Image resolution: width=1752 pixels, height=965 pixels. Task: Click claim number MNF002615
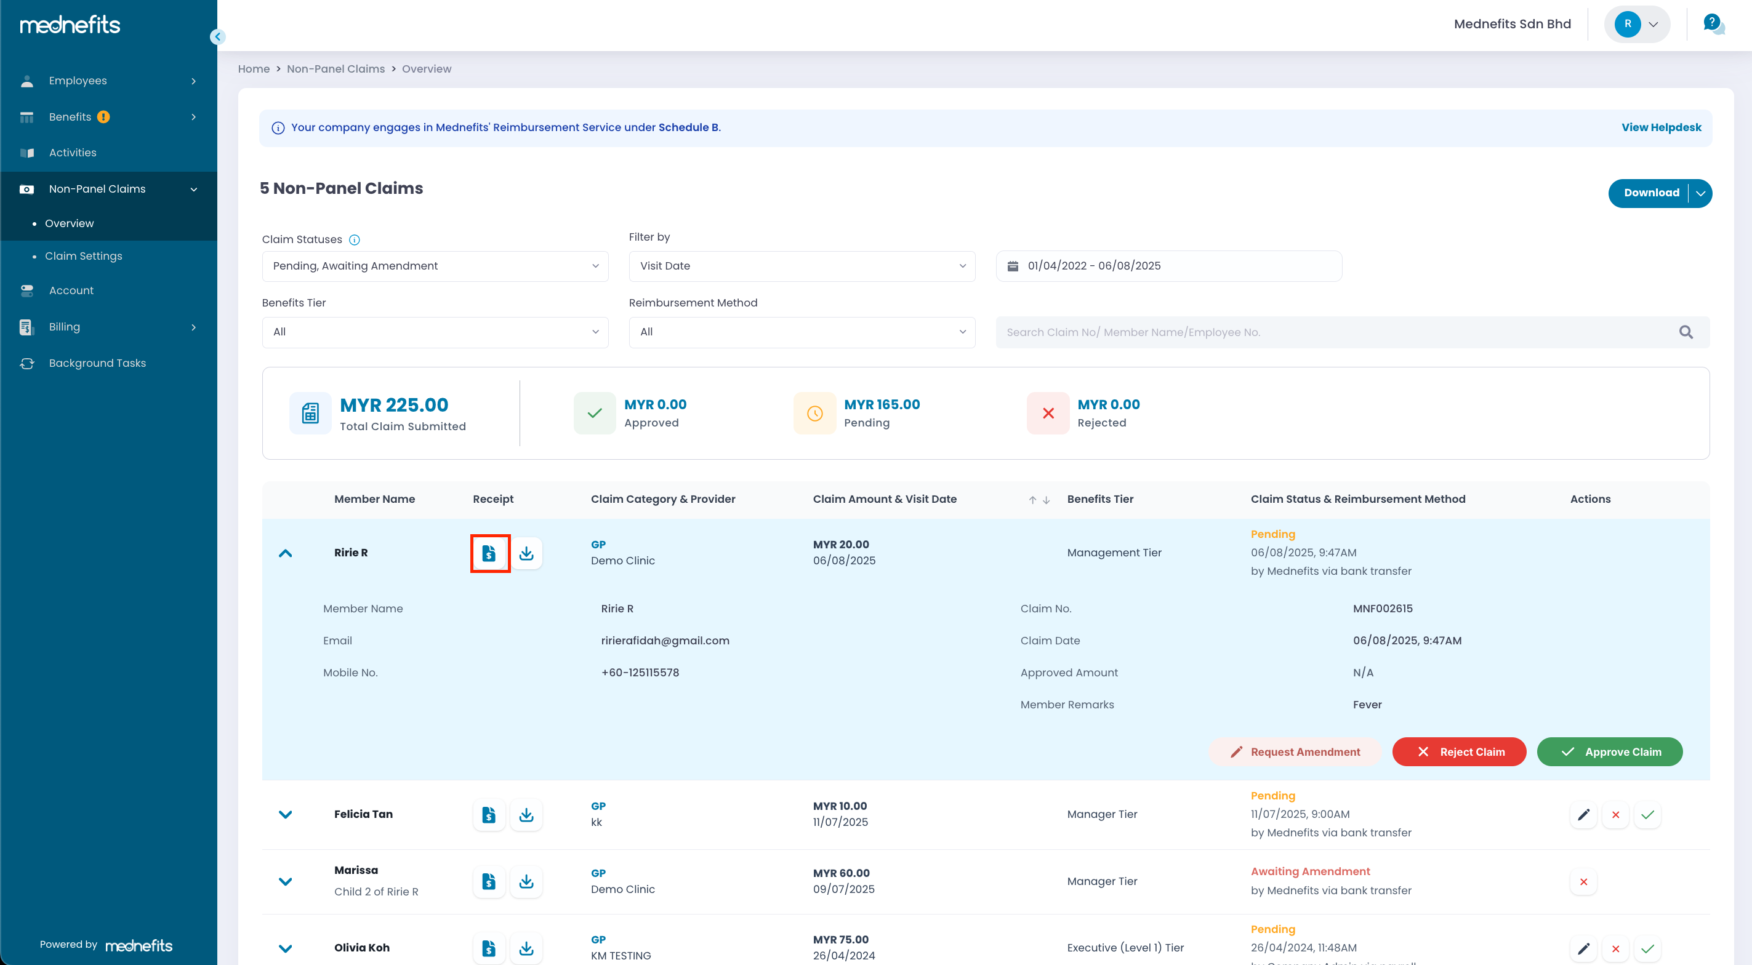pyautogui.click(x=1382, y=609)
